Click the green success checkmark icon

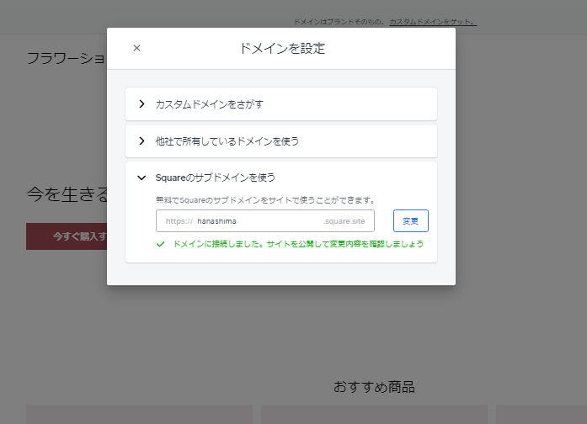tap(161, 244)
